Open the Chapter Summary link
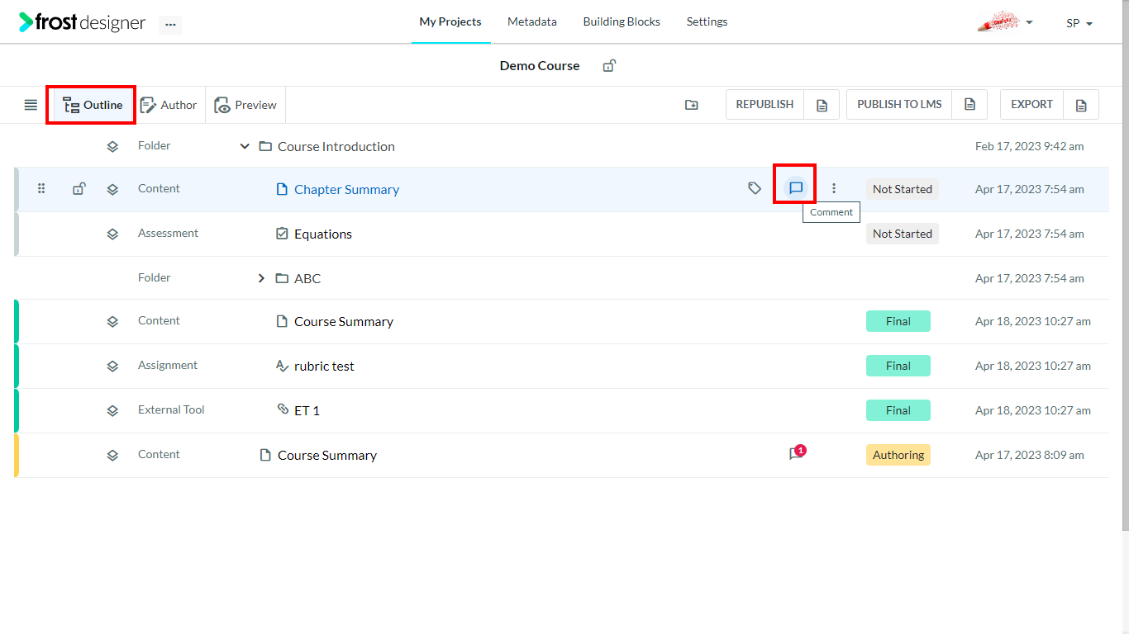 coord(346,190)
